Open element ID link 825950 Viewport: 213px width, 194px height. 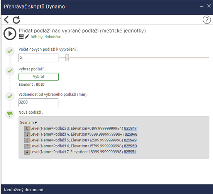[130, 146]
